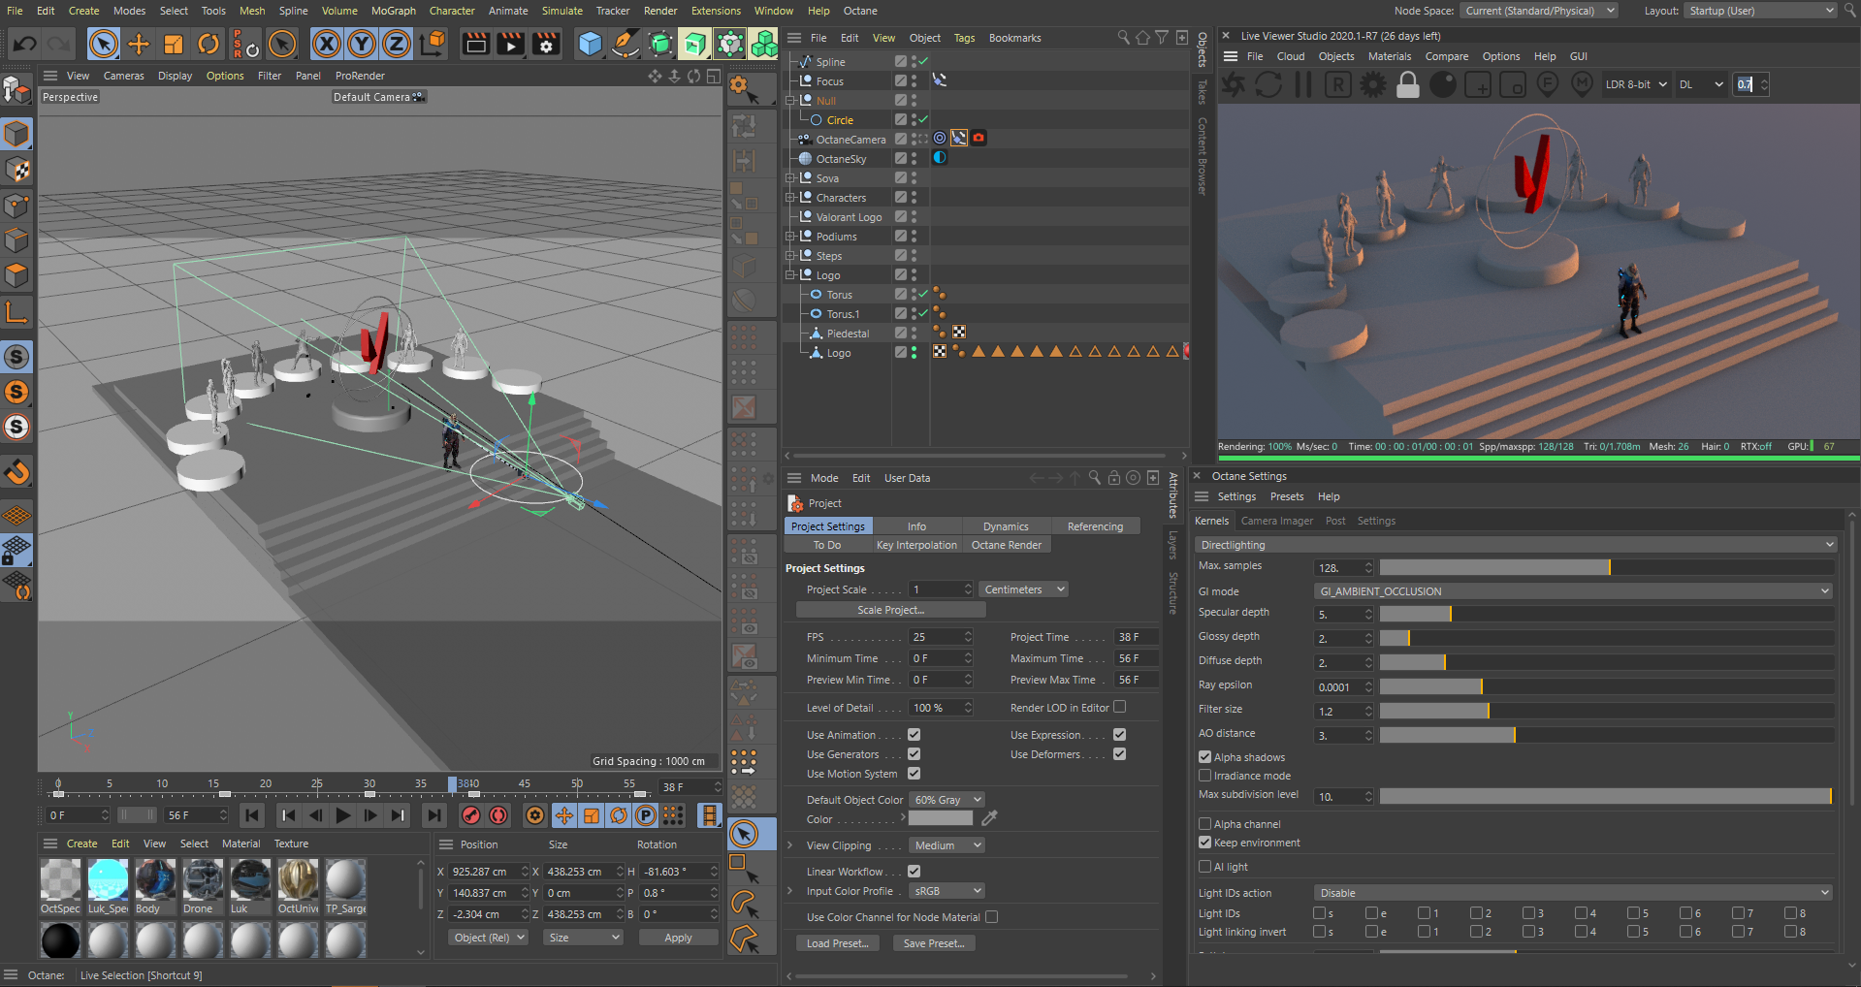Click search icon in Object Manager
1861x987 pixels.
click(1123, 38)
